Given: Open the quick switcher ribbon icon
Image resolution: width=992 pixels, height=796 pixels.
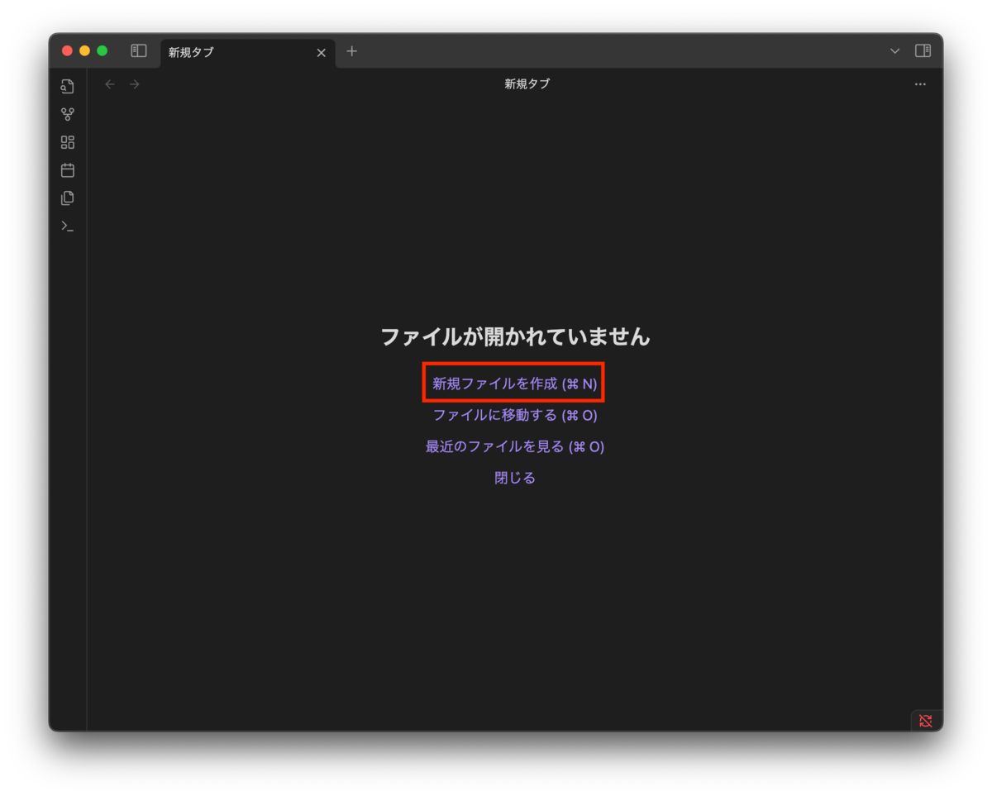Looking at the screenshot, I should [68, 86].
